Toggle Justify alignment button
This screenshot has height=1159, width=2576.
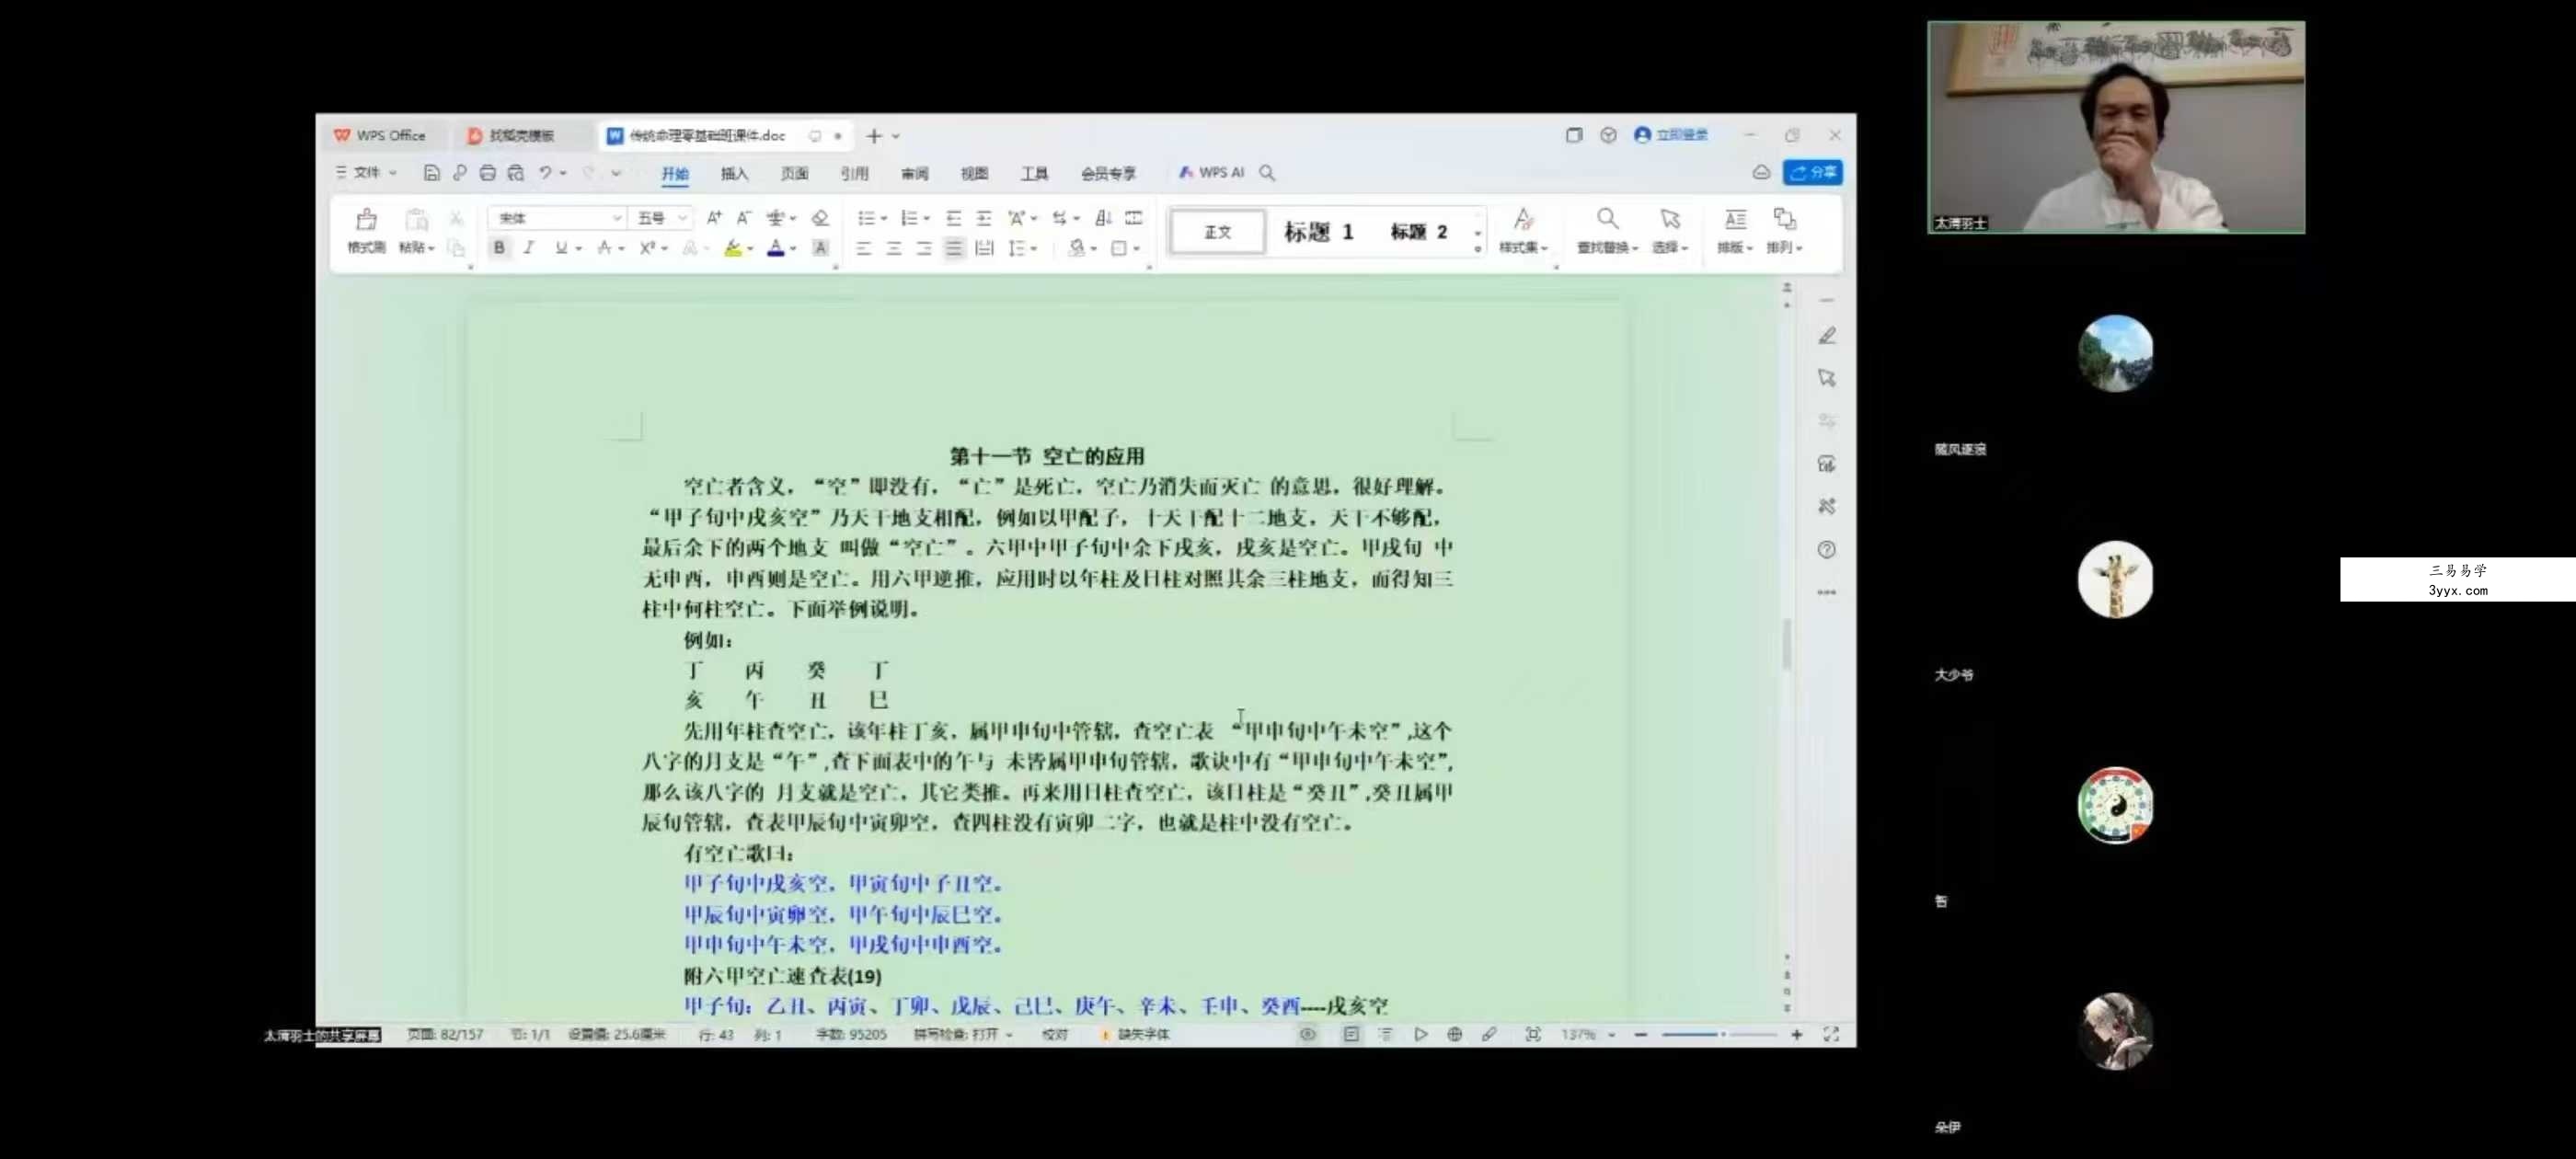954,248
